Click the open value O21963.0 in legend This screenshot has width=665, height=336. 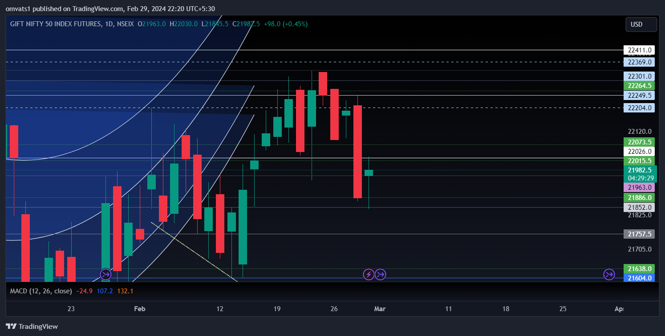pyautogui.click(x=152, y=24)
